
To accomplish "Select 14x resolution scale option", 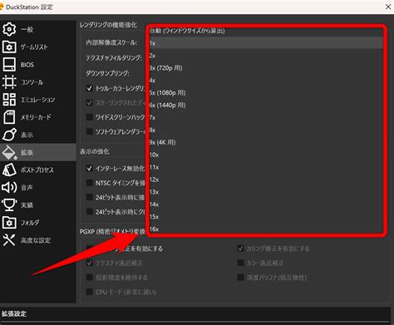I will (266, 204).
